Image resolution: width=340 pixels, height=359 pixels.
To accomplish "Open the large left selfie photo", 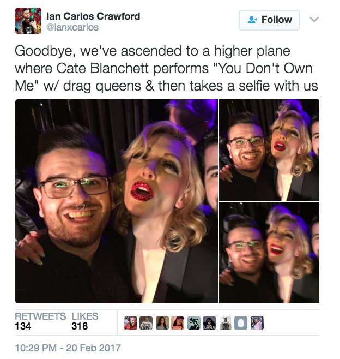I will 117,201.
